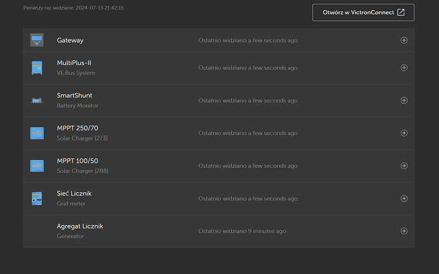The height and width of the screenshot is (274, 439).
Task: Click the MultiPlus-II device name
Action: (x=74, y=62)
